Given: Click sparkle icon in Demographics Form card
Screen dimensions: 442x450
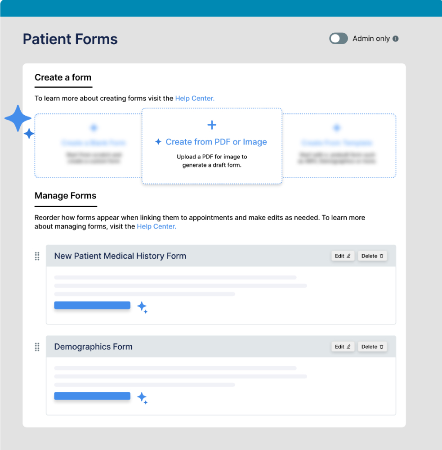Looking at the screenshot, I should pos(142,398).
